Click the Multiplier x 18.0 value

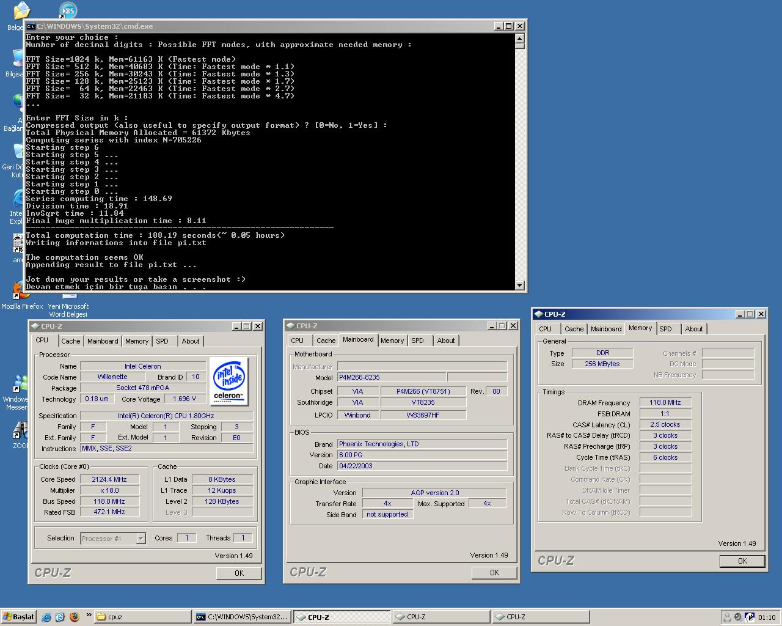pos(109,490)
